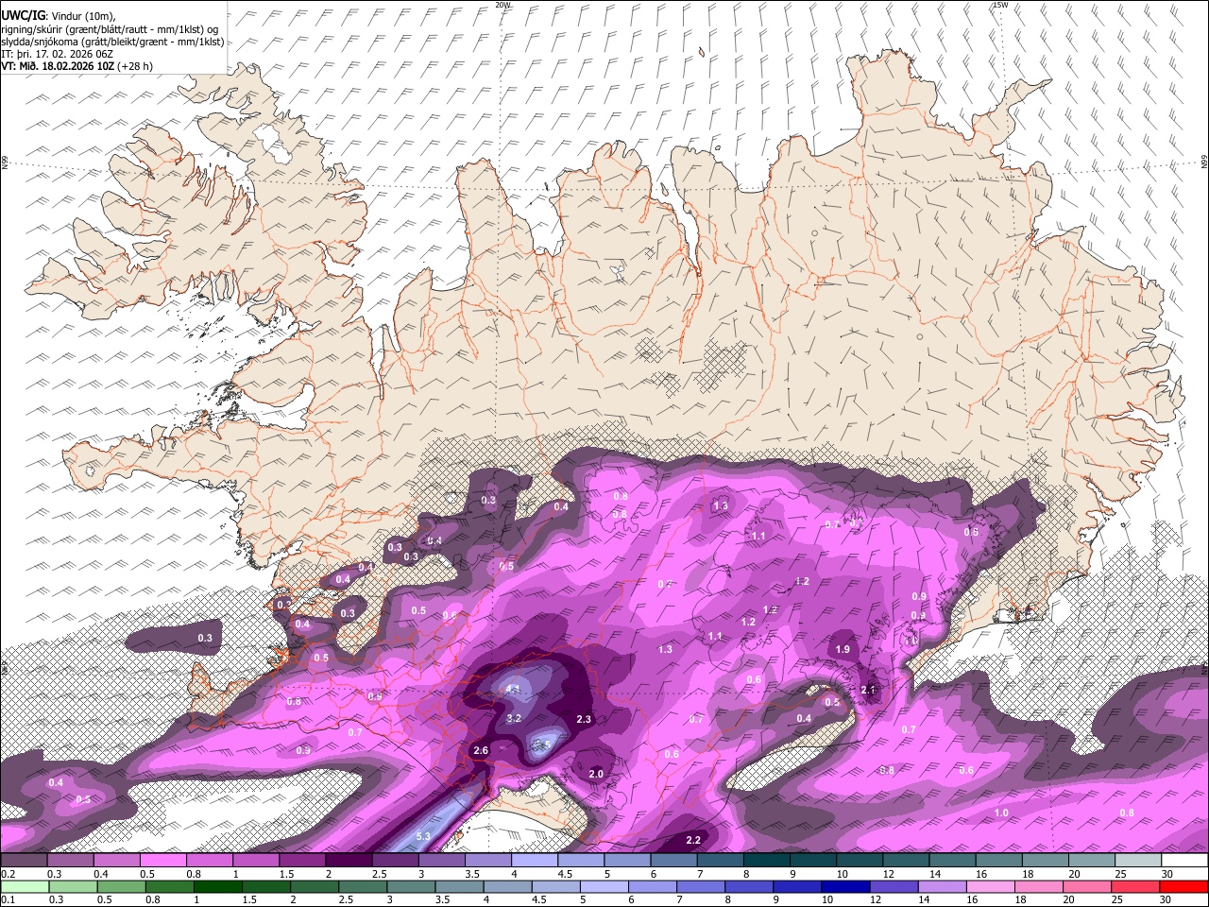
Task: Pick the dark mauve 0.2 swatch on purple snow scale
Action: click(24, 861)
